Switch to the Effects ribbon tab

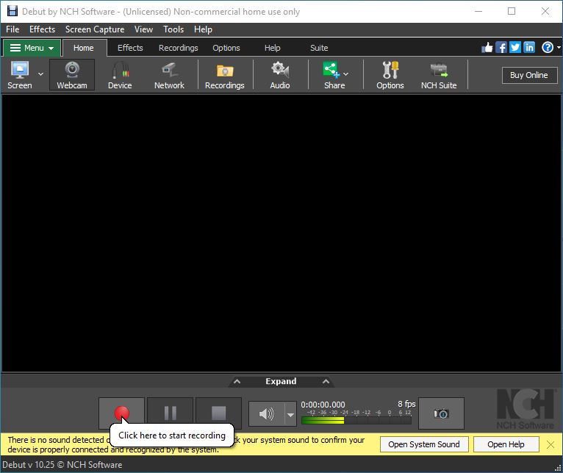click(130, 48)
